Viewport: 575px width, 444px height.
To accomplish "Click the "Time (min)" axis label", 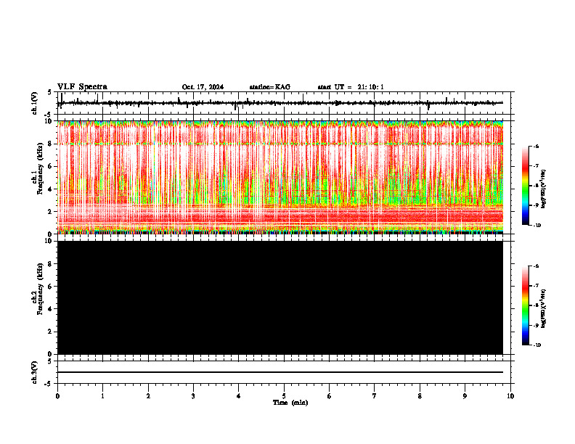I will coord(290,403).
